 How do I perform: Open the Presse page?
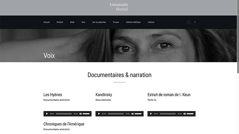click(x=116, y=22)
